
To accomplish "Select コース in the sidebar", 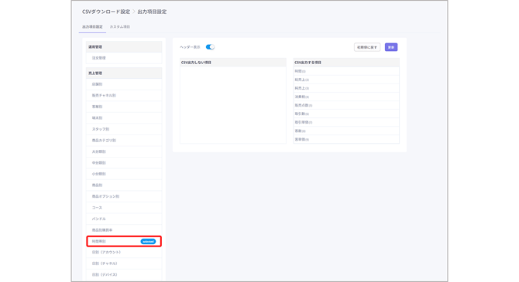I will coord(124,207).
